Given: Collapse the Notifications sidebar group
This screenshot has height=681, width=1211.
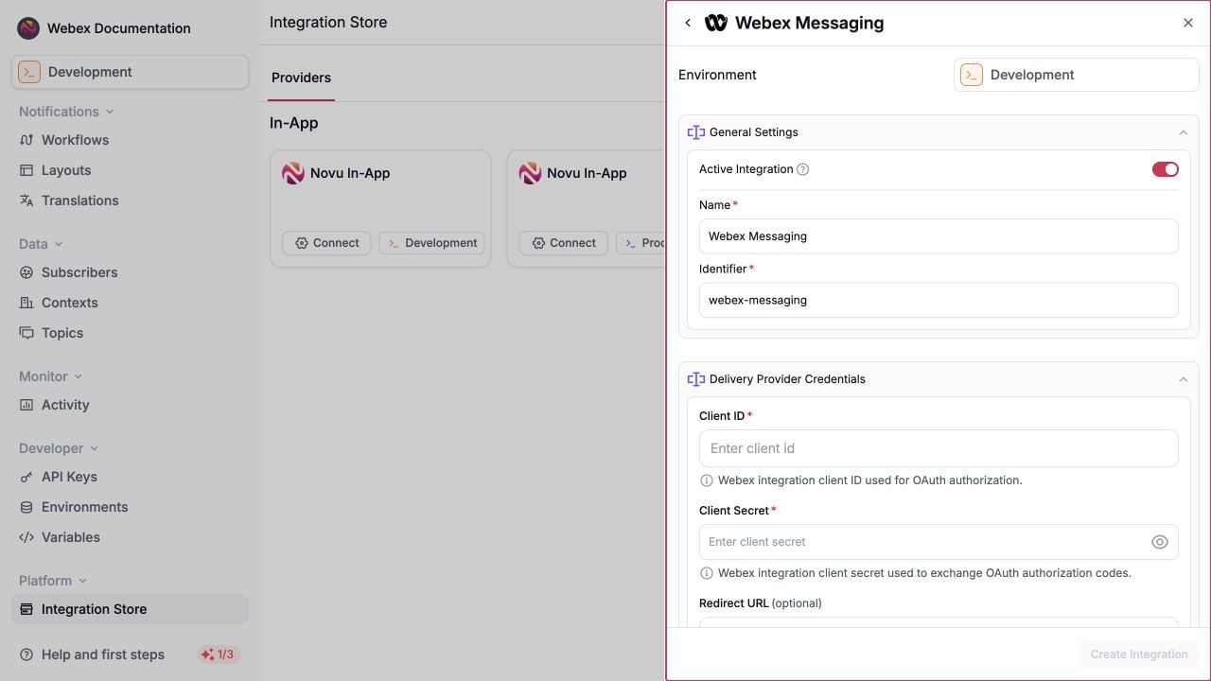Looking at the screenshot, I should pyautogui.click(x=66, y=112).
